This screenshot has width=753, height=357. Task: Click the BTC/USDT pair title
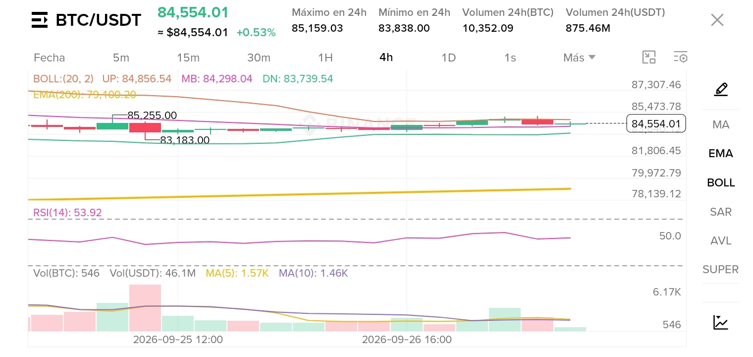tap(99, 20)
